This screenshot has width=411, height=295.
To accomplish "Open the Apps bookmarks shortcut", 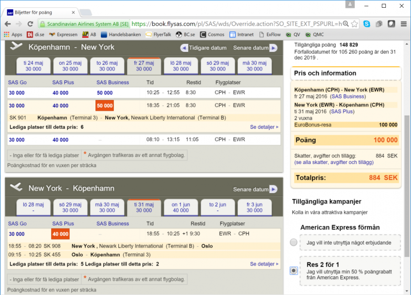I will point(13,34).
